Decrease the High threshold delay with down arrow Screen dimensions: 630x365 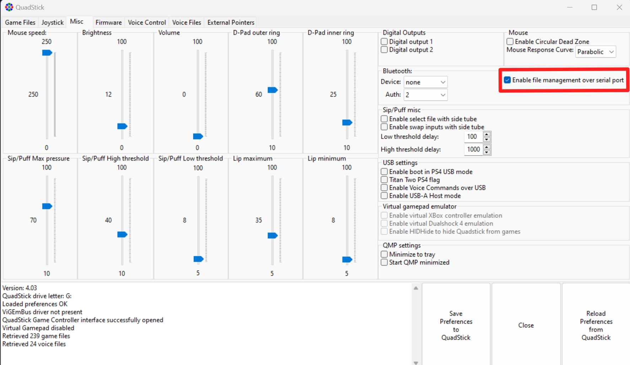click(487, 152)
